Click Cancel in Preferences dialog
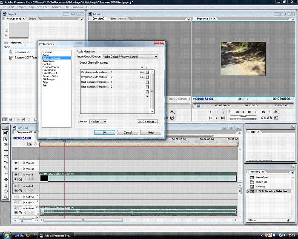The width and height of the screenshot is (298, 239). point(128,132)
